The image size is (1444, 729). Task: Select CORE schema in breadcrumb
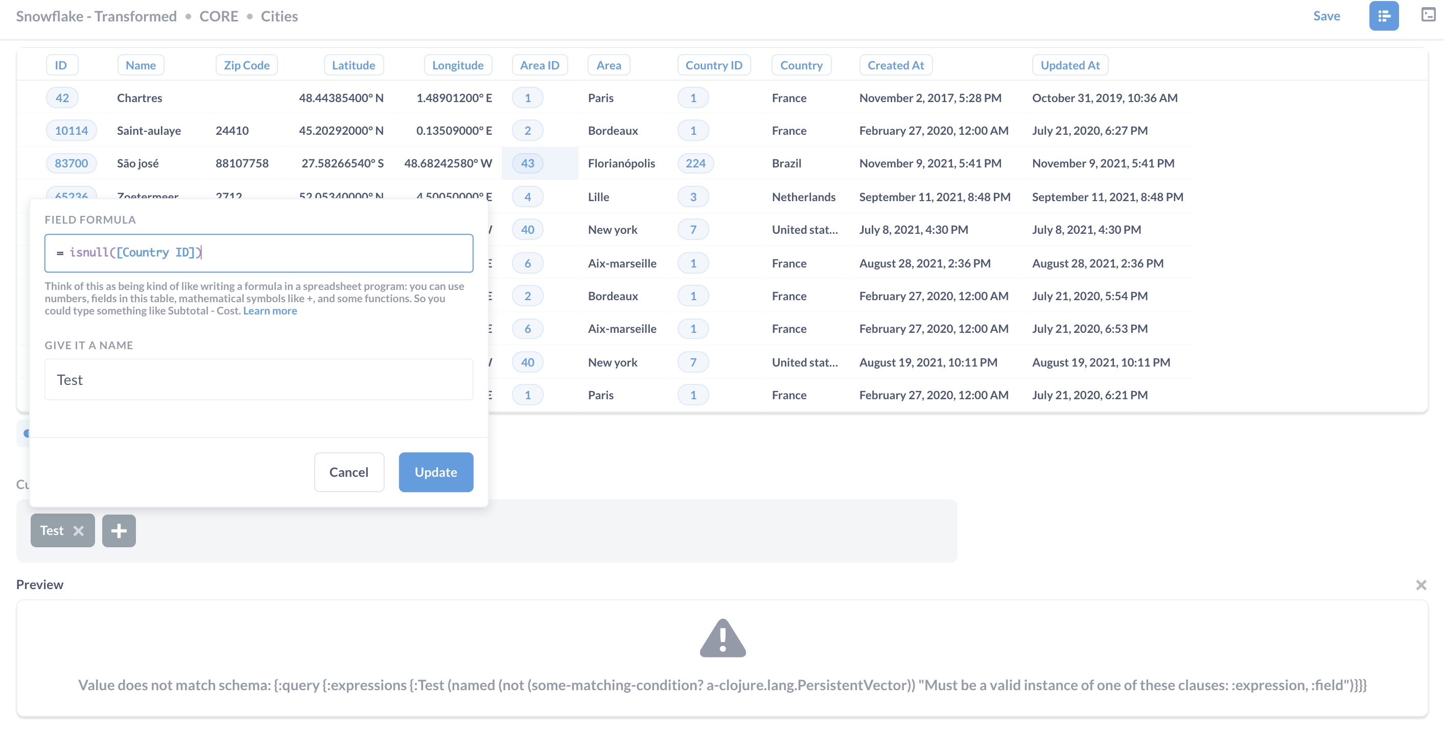(x=219, y=16)
